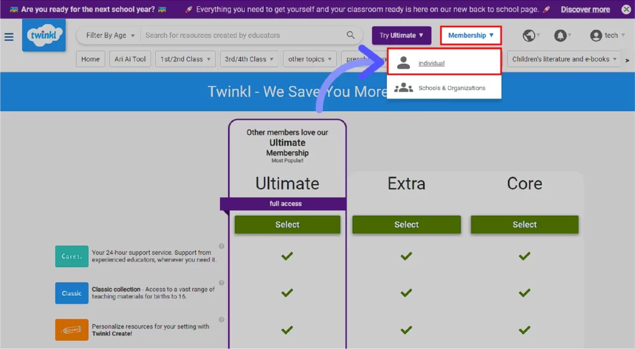Expand Children's literature and e-books menu
The height and width of the screenshot is (349, 635).
pos(564,59)
